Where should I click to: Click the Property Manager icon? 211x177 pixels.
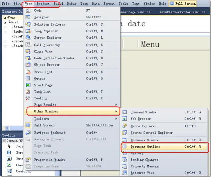125,166
